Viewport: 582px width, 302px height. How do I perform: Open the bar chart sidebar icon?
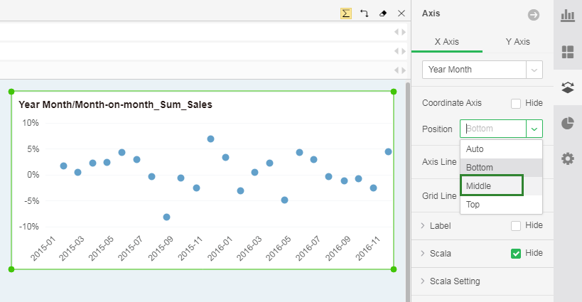(x=568, y=16)
